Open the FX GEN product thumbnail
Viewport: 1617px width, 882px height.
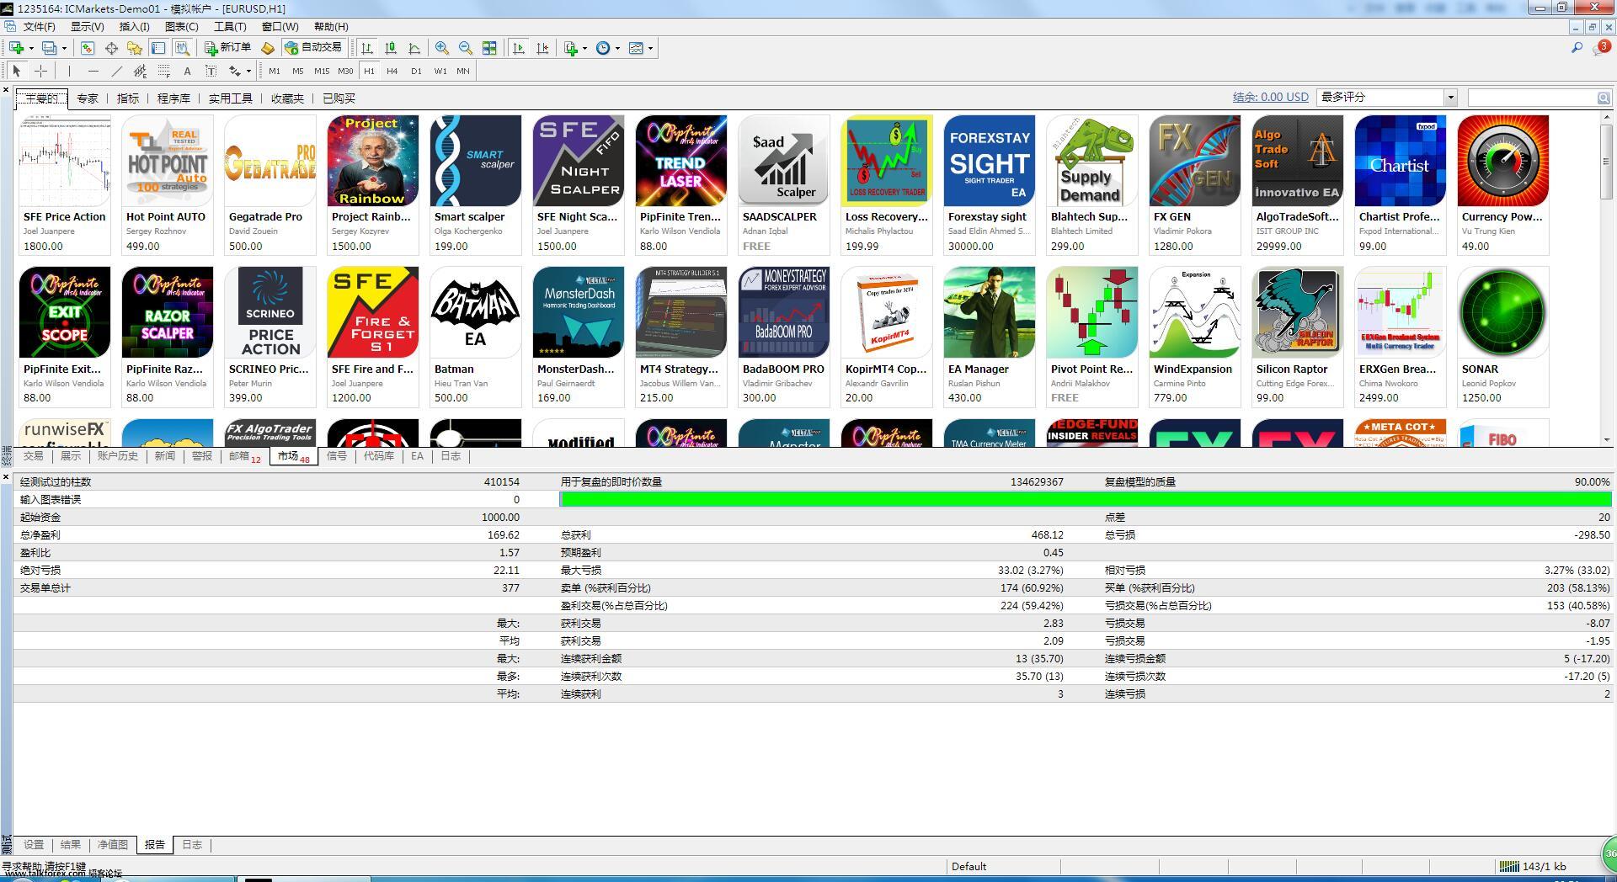(x=1194, y=161)
